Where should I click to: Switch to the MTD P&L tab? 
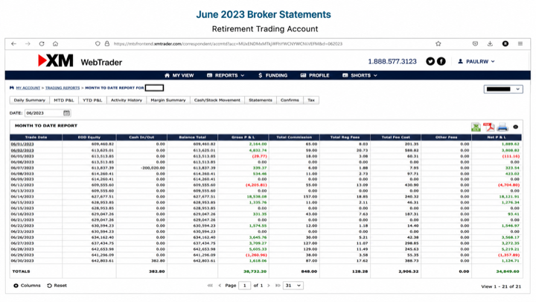[64, 101]
